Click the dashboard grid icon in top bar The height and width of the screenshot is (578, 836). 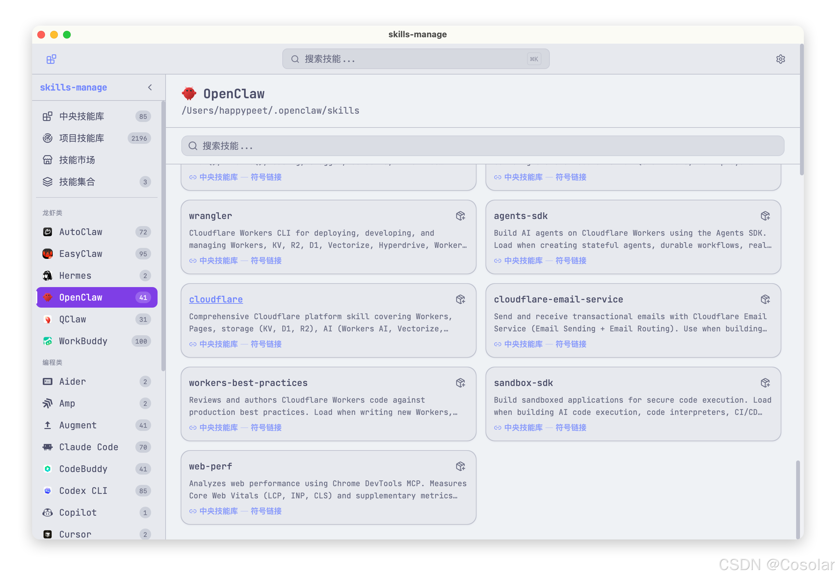(51, 59)
